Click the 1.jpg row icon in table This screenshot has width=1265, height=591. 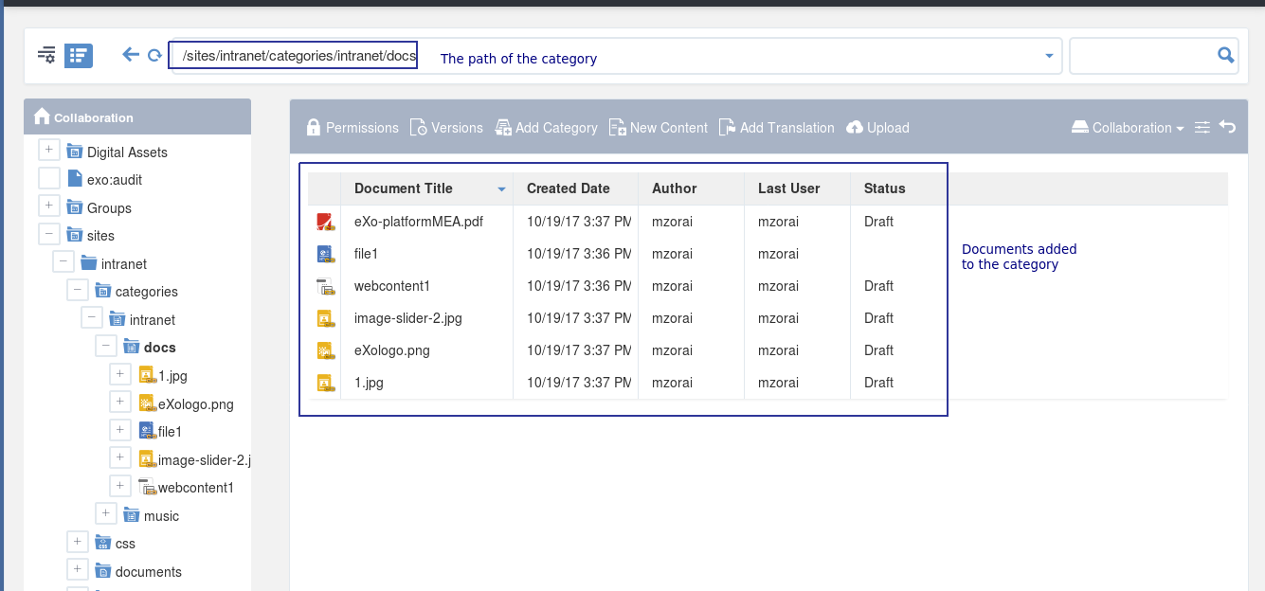325,383
